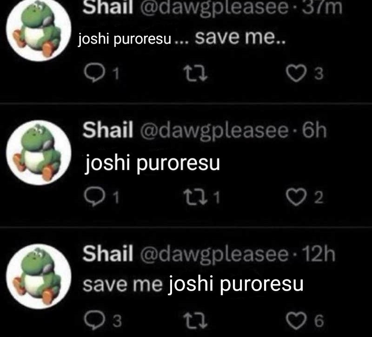Screen dimensions: 372x337
Task: Like the 12h tweet
Action: click(296, 321)
